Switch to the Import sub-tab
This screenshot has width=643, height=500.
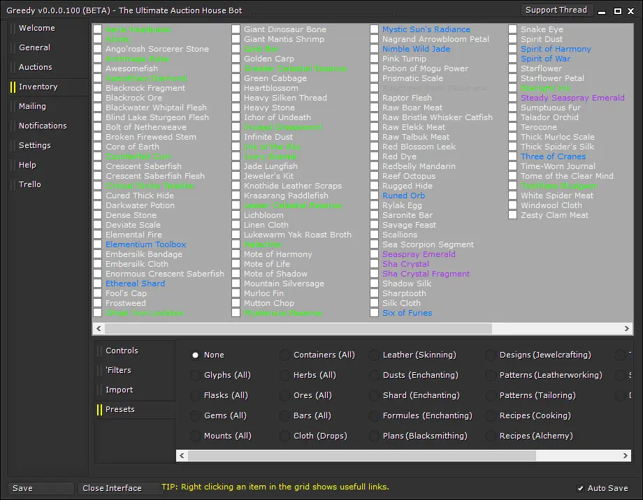pyautogui.click(x=119, y=390)
